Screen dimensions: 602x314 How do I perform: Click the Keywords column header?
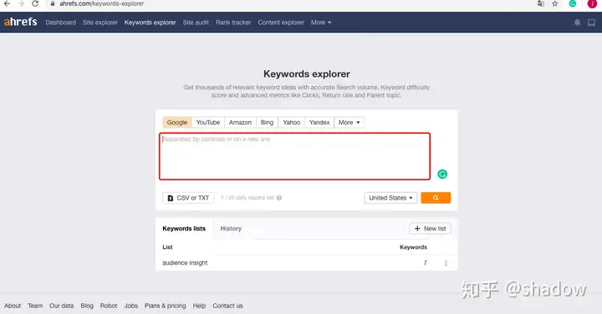(414, 247)
